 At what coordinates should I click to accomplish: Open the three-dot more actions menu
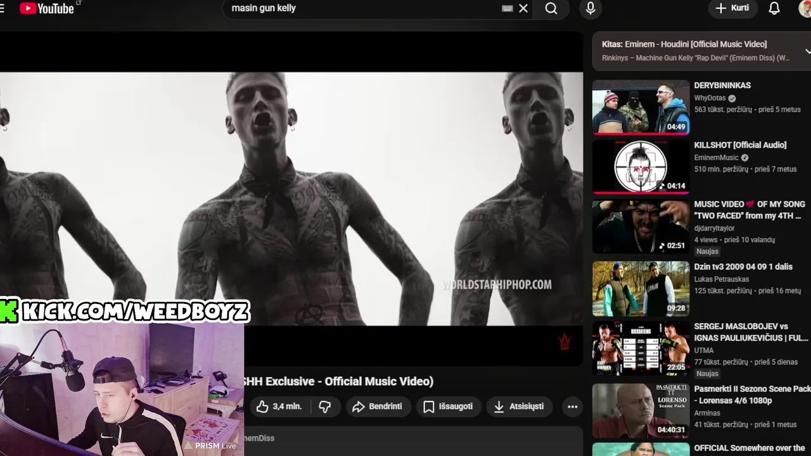(x=573, y=407)
